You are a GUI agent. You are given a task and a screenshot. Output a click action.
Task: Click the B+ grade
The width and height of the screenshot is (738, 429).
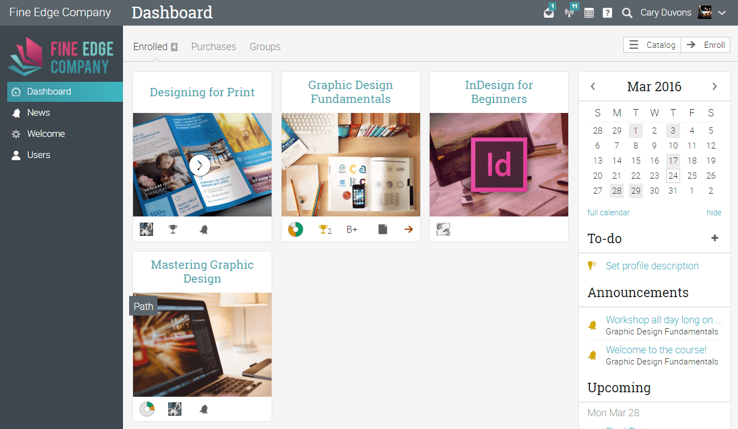[352, 229]
